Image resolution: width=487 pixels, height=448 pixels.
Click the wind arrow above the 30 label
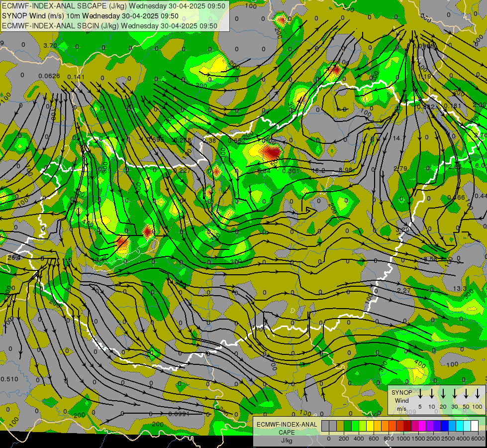pos(455,394)
